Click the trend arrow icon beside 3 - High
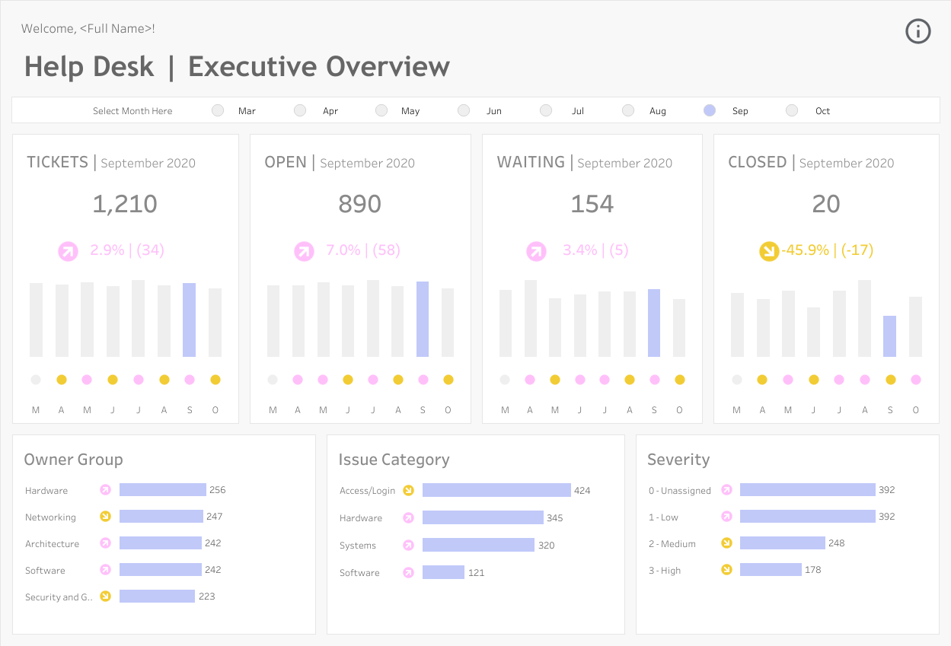 pyautogui.click(x=726, y=569)
